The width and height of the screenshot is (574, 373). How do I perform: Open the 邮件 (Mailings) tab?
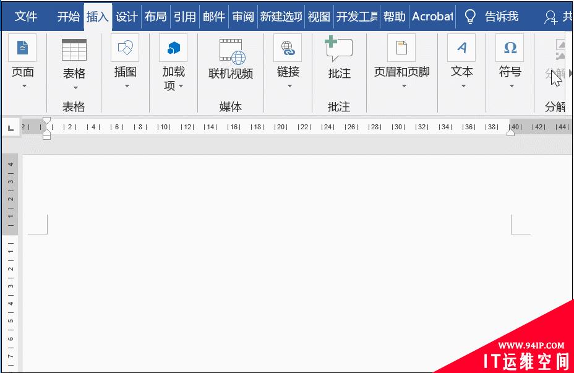click(x=214, y=17)
